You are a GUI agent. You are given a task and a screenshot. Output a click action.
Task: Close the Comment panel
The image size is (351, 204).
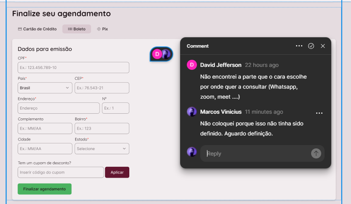coord(323,46)
